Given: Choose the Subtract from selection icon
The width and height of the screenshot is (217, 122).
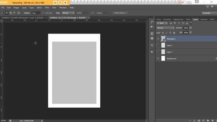Looking at the screenshot, I should coord(15,13).
